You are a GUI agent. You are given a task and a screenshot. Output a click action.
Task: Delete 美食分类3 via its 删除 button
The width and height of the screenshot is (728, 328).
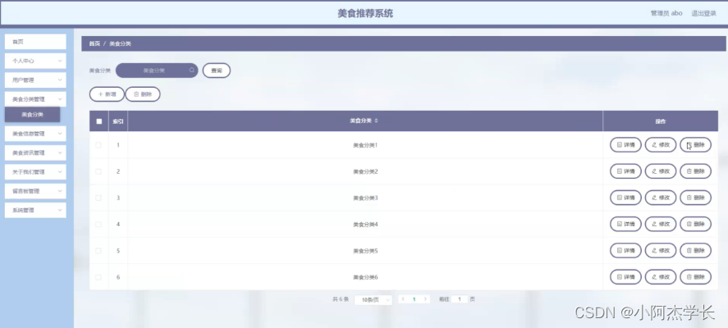(x=695, y=198)
